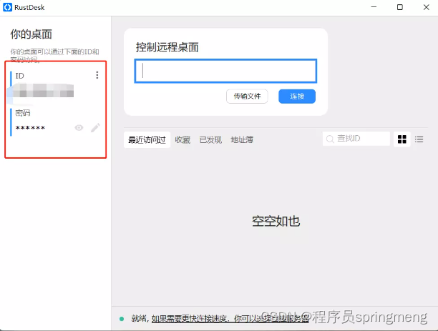Open the 收藏 tab
The height and width of the screenshot is (331, 438).
(182, 140)
